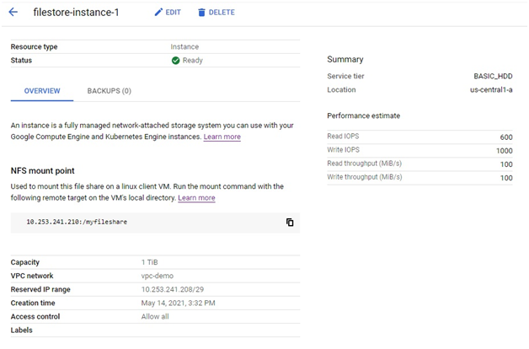529x349 pixels.
Task: Click the green Ready status checkmark
Action: (175, 61)
